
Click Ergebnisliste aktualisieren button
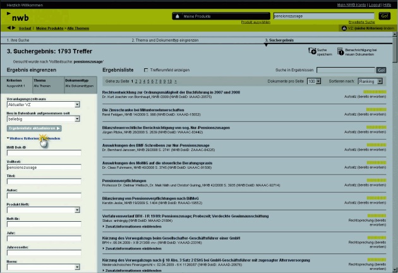tap(34, 128)
